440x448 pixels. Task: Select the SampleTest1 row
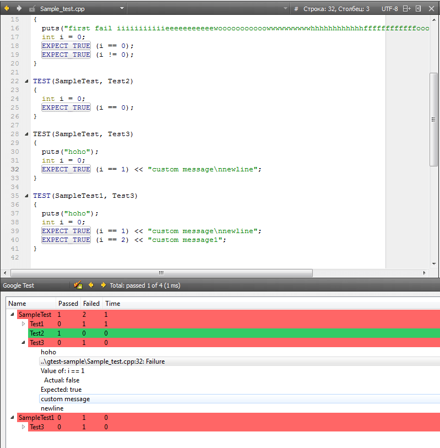pyautogui.click(x=229, y=418)
